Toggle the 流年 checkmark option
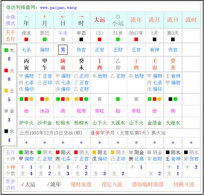Screen dimensions: 204x195 tap(53, 184)
